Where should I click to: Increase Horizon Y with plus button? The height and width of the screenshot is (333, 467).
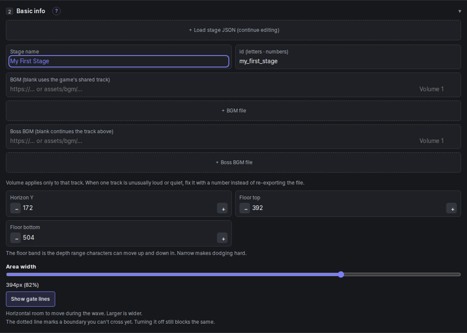222,208
